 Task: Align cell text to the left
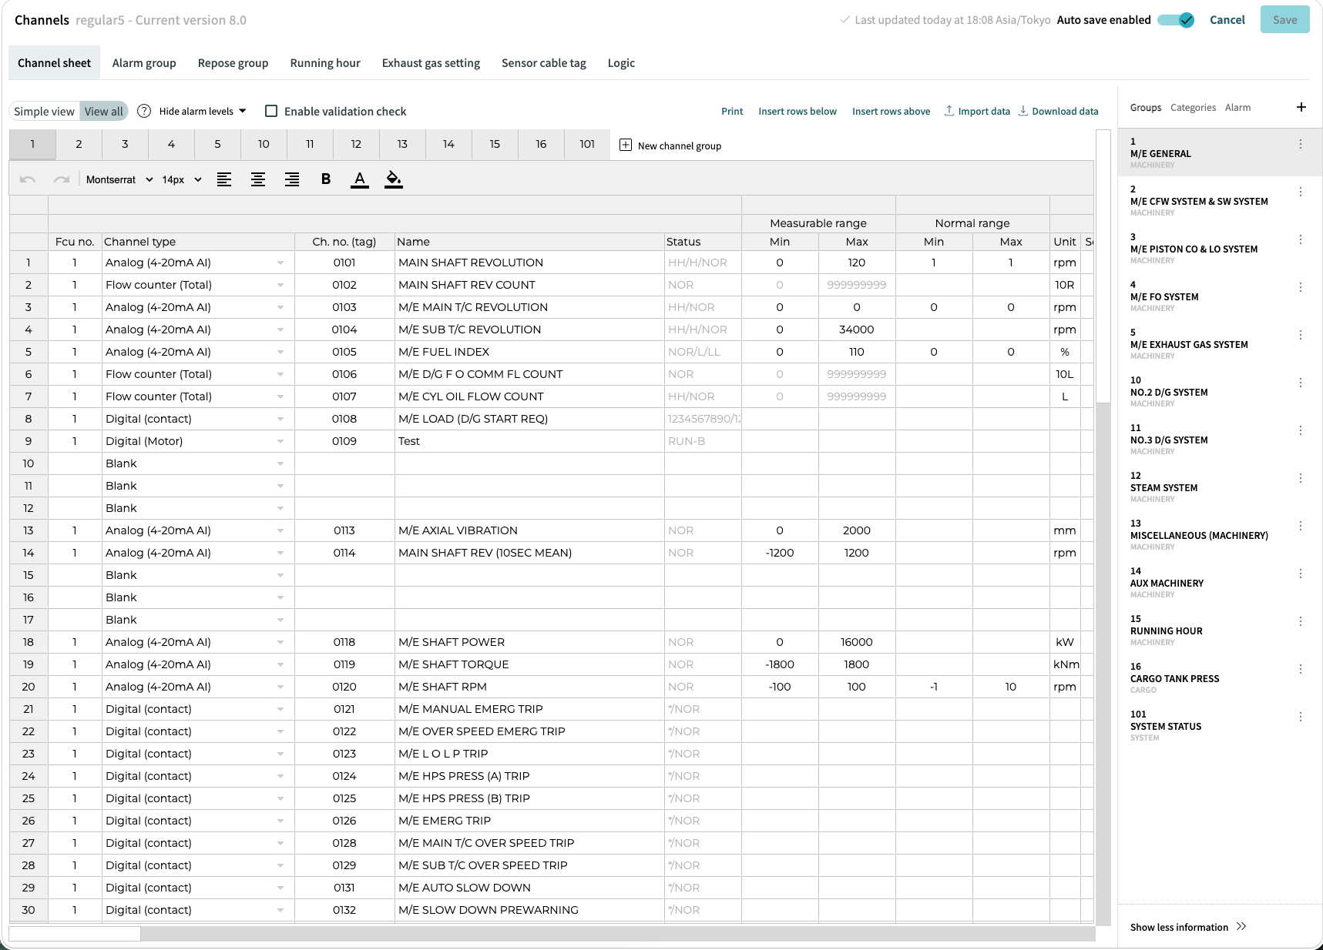point(224,179)
